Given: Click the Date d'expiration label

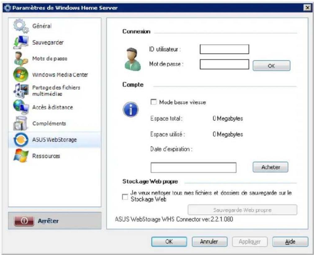Looking at the screenshot, I should (x=171, y=149).
